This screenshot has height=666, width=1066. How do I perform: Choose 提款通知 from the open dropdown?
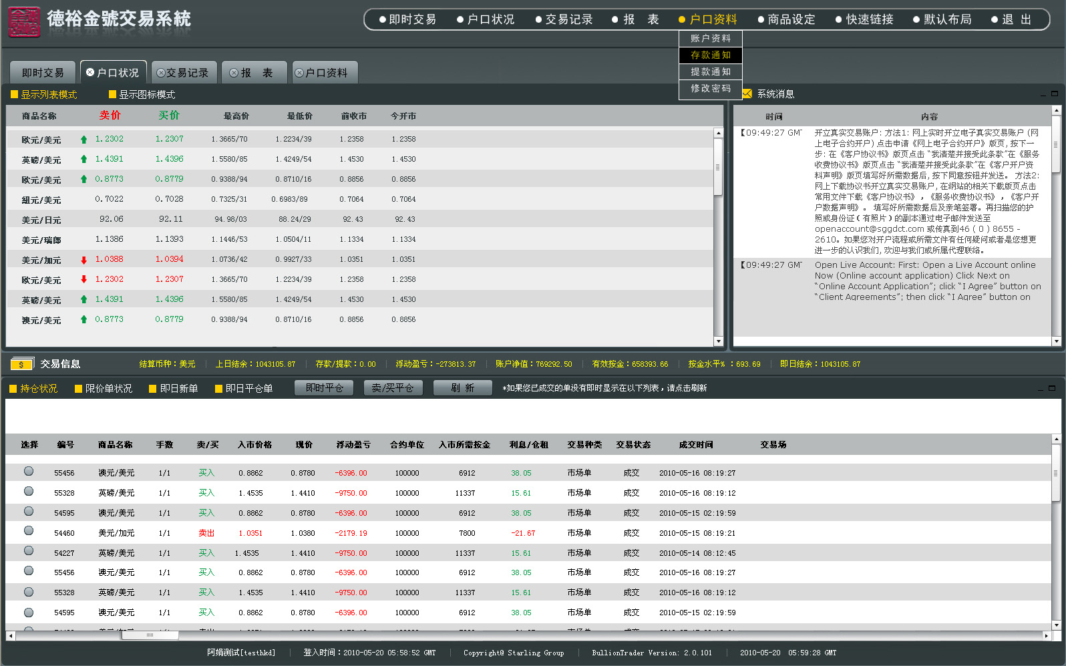pyautogui.click(x=711, y=71)
